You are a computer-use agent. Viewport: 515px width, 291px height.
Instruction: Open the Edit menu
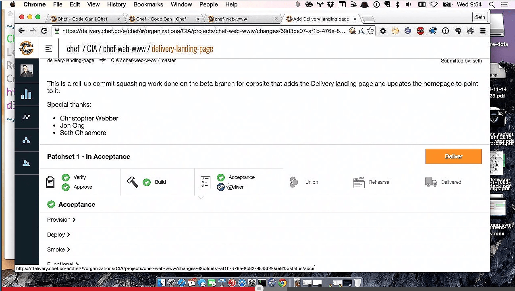click(x=75, y=4)
